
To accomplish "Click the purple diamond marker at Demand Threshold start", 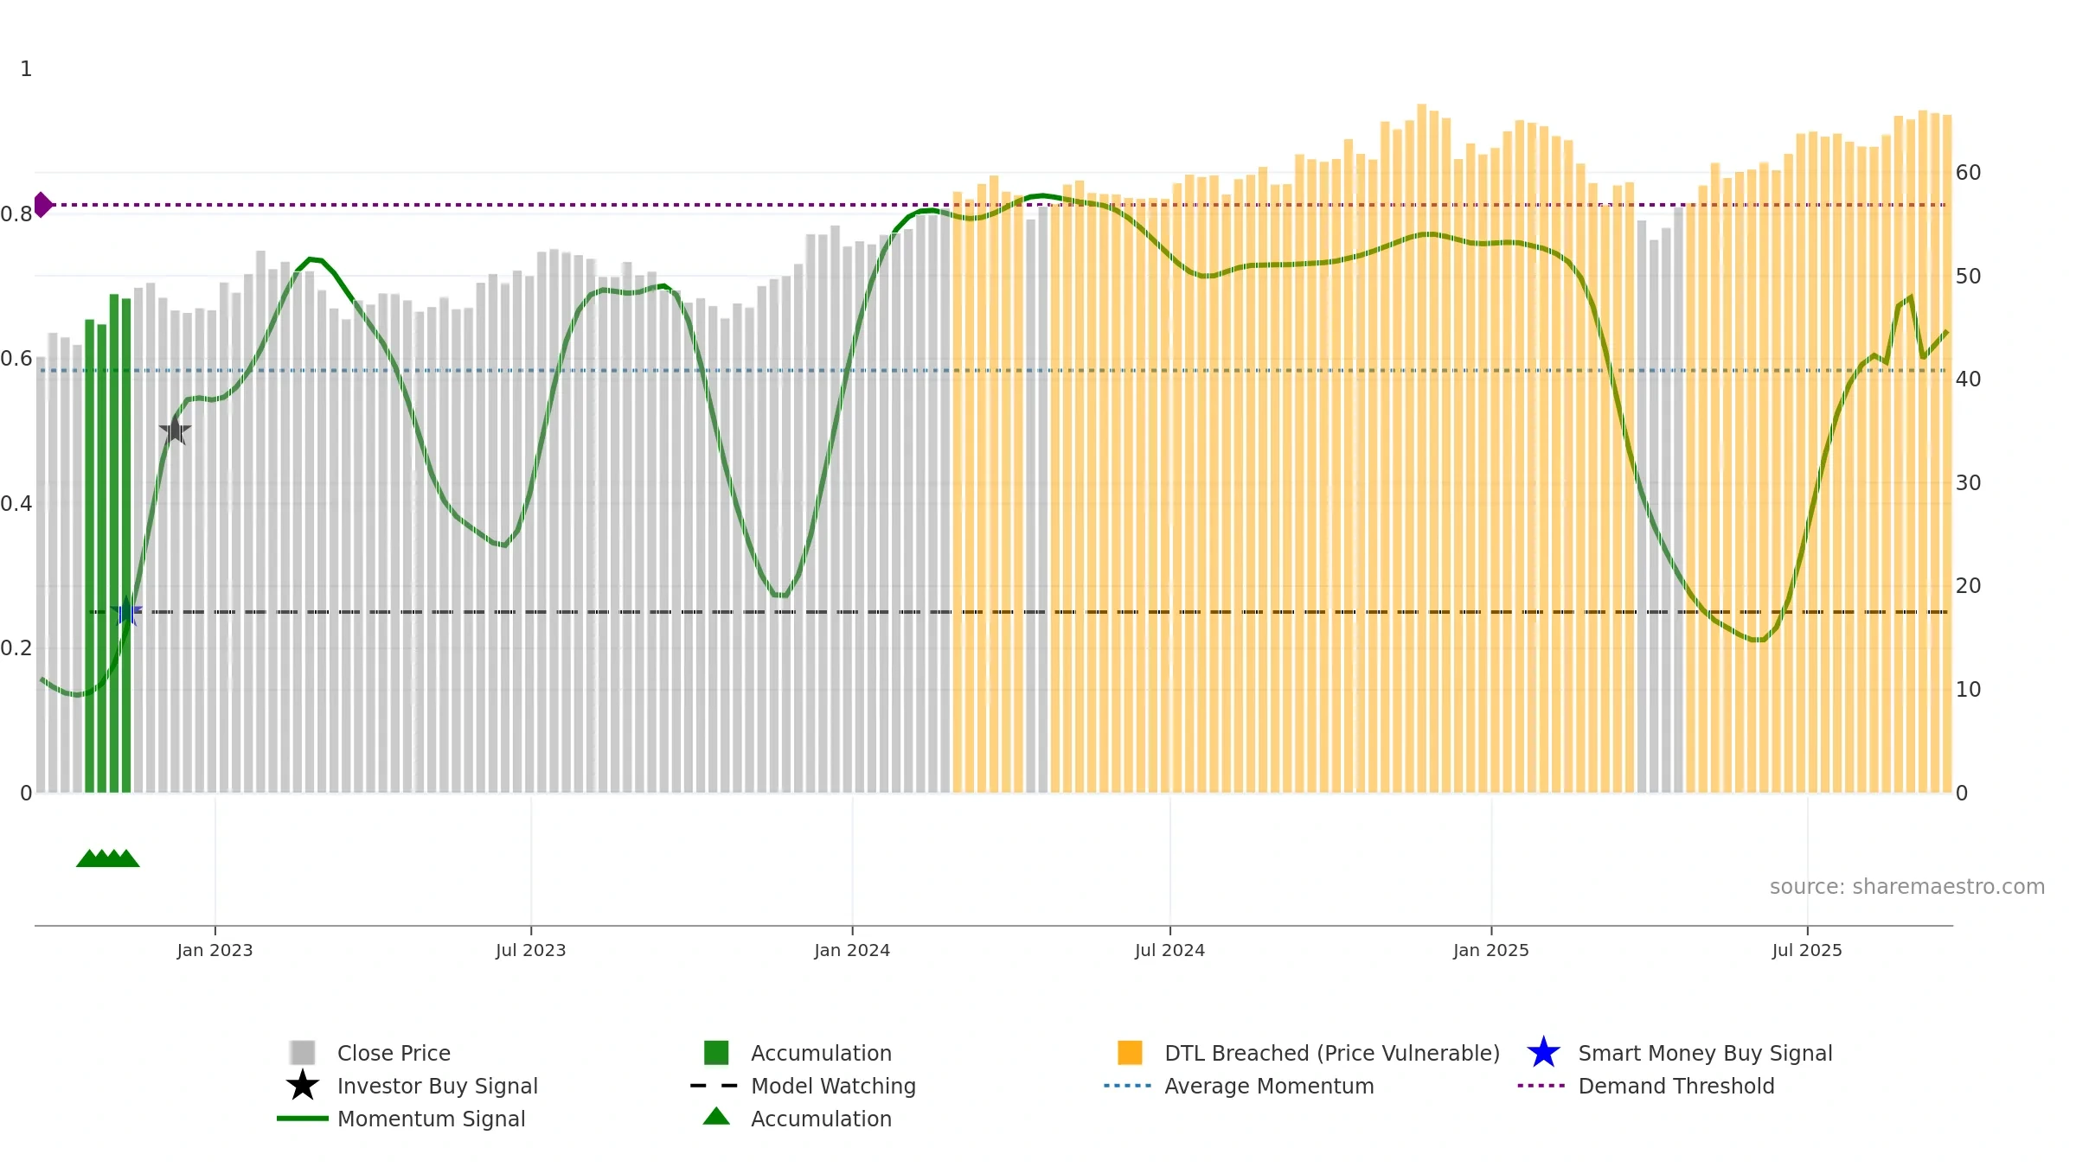I will (x=42, y=205).
